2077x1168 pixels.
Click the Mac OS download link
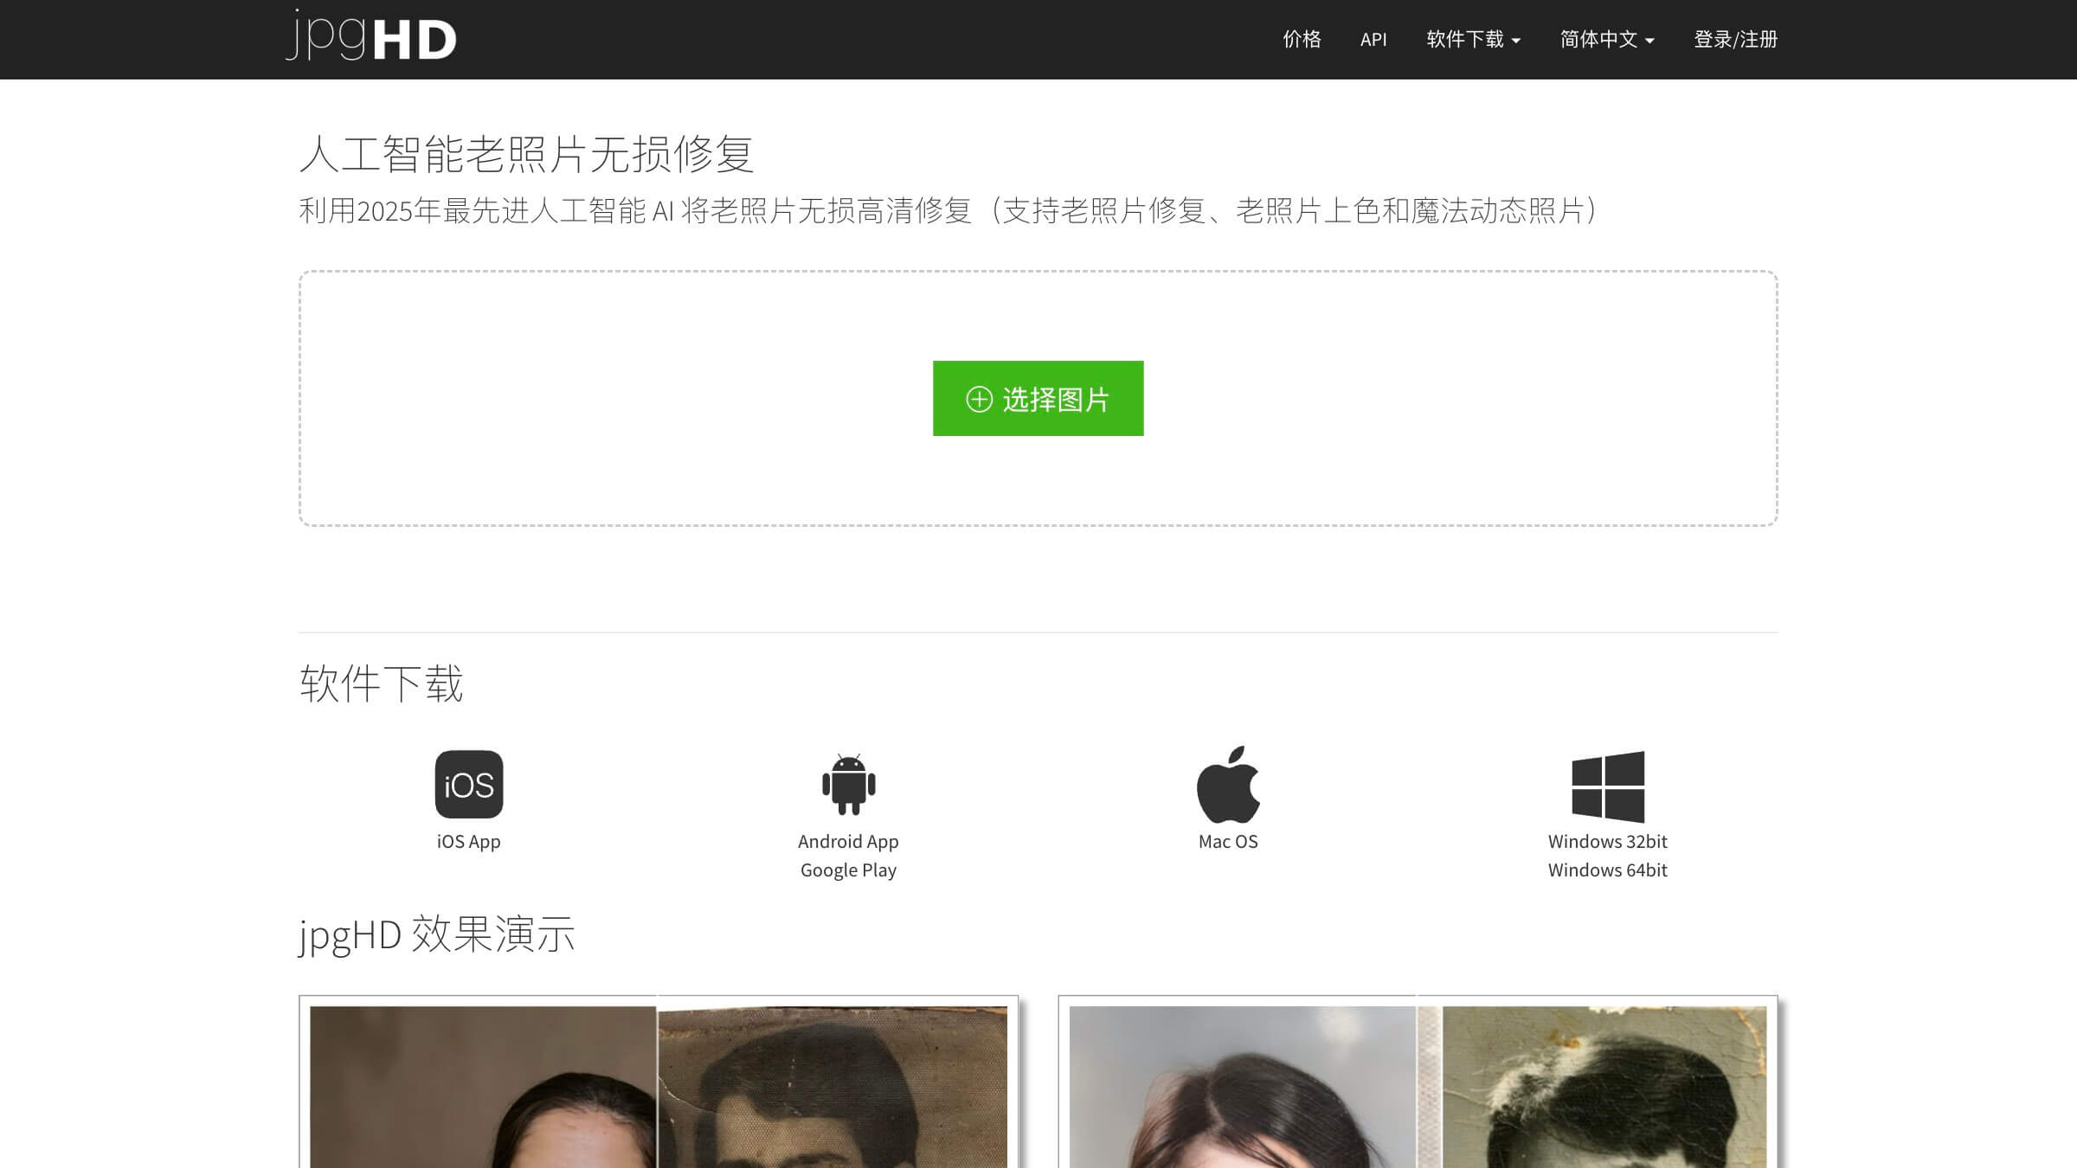coord(1228,841)
